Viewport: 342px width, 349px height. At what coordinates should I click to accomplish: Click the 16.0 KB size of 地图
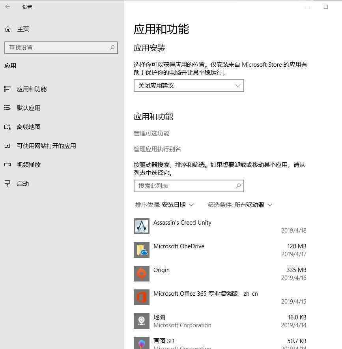pyautogui.click(x=297, y=317)
